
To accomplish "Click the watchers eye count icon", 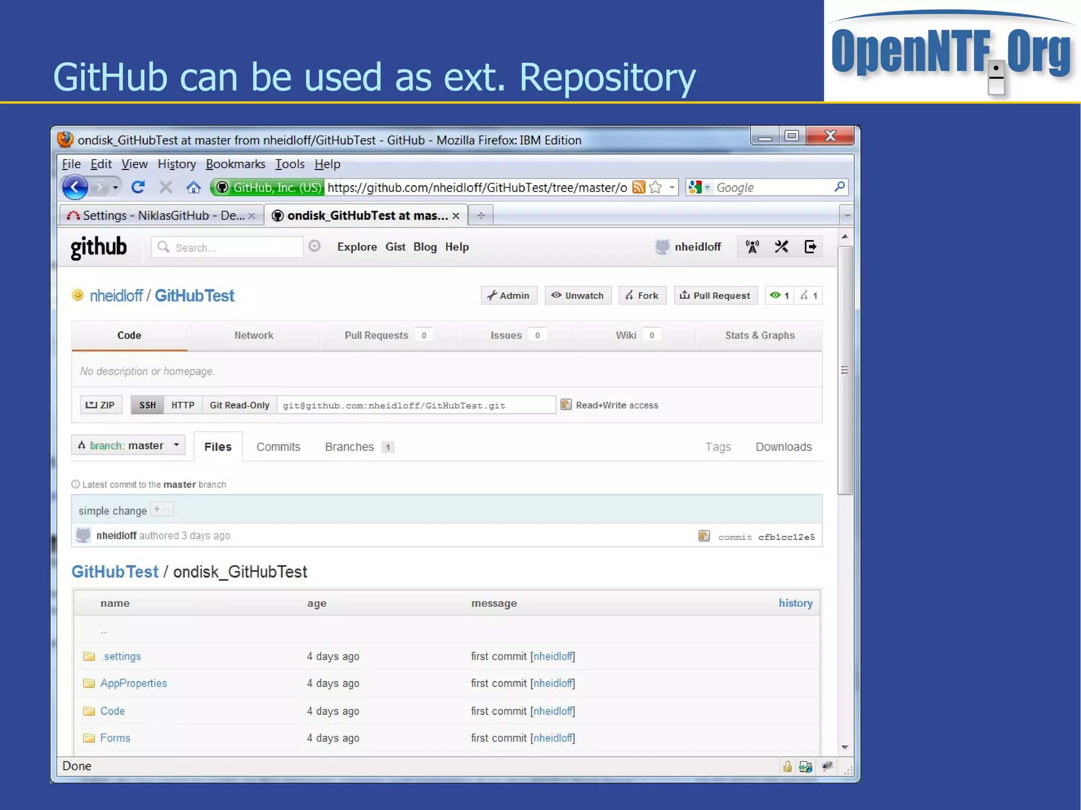I will (x=779, y=296).
